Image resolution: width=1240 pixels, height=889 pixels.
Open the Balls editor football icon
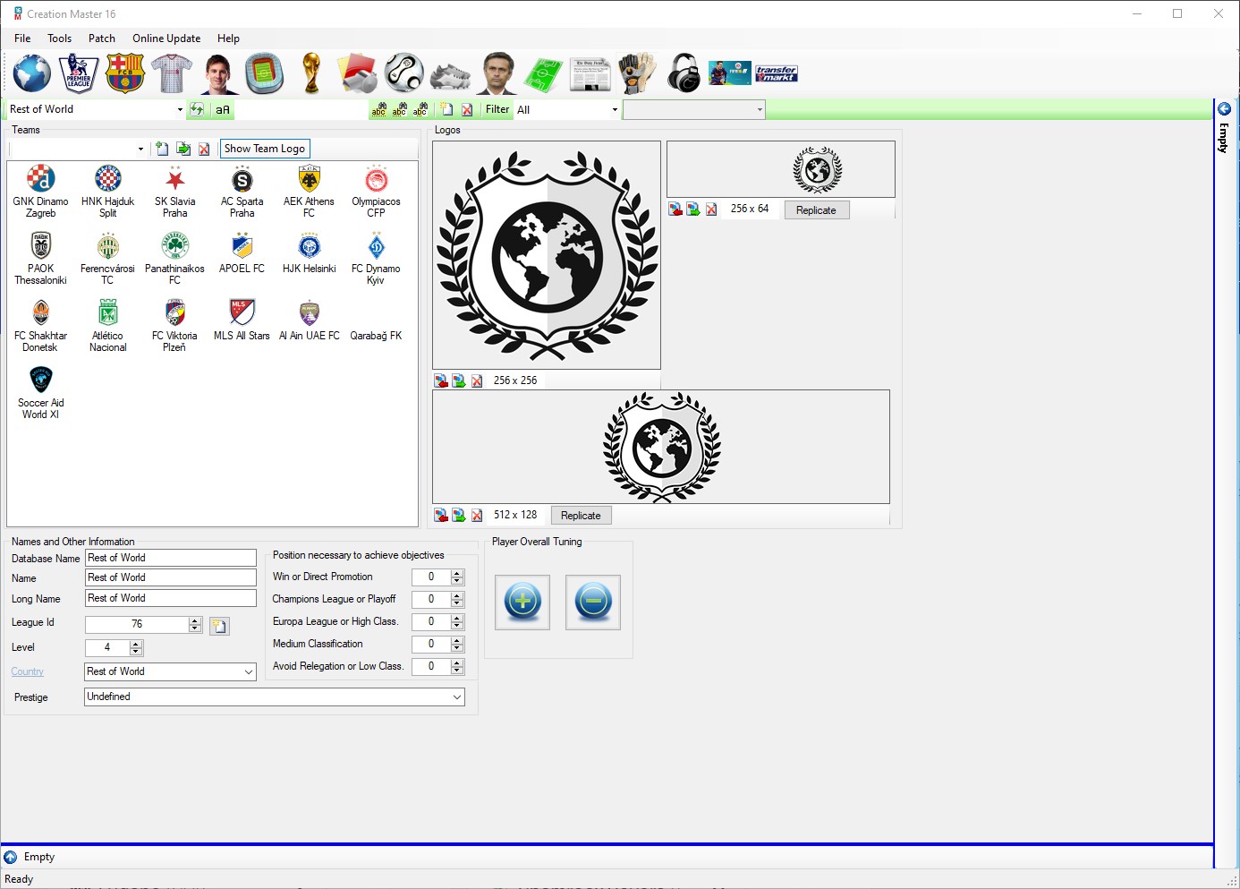pos(404,73)
